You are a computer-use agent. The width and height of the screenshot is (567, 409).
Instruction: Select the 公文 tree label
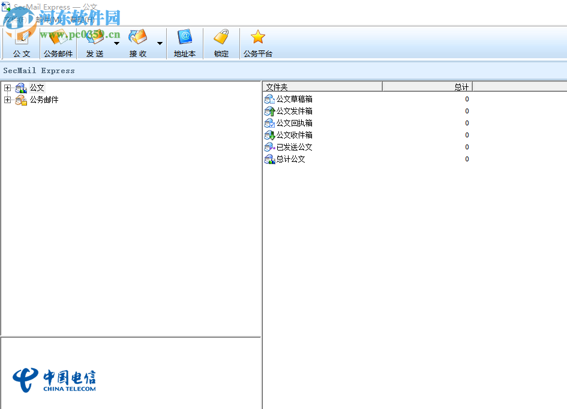pos(37,88)
